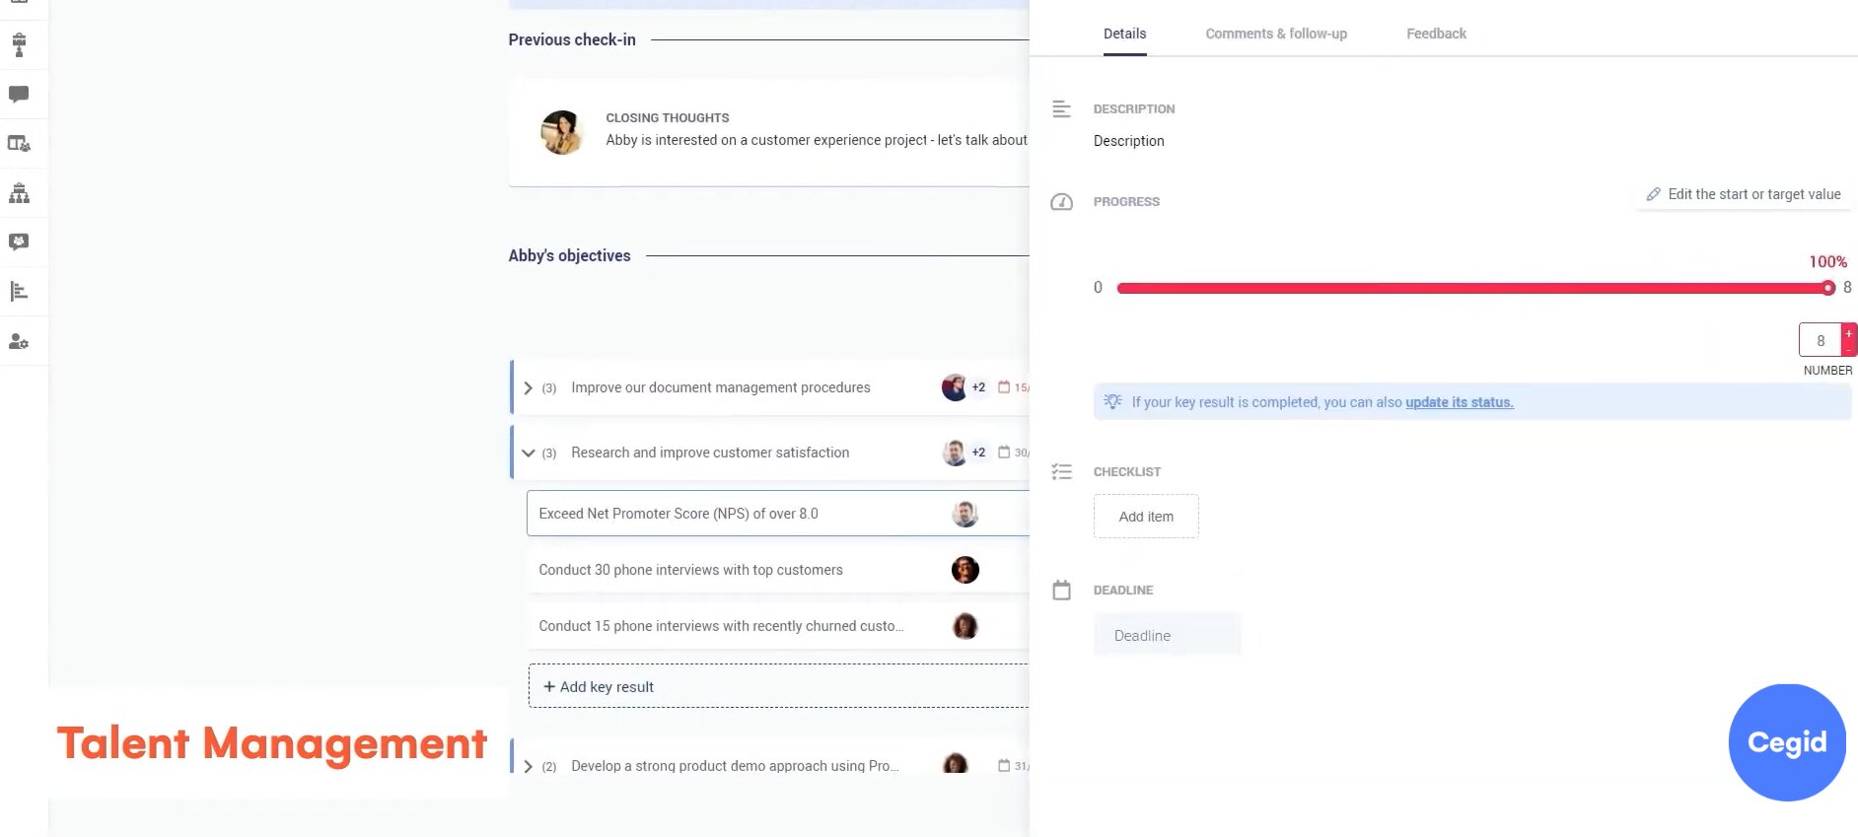Click Add item in the checklist
1858x837 pixels.
coord(1146,517)
